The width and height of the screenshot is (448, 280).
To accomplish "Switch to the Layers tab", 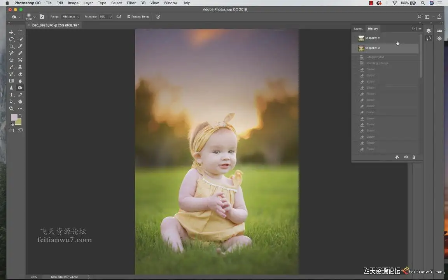I will 358,28.
